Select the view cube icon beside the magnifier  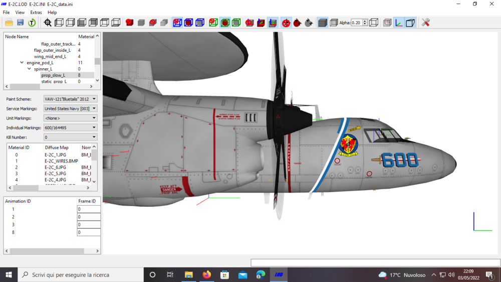click(x=59, y=23)
